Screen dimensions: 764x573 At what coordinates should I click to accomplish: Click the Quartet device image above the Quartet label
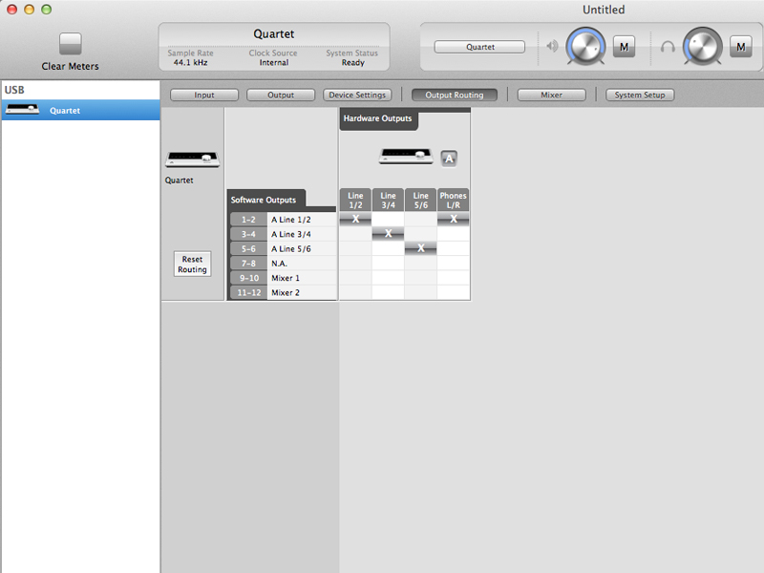click(x=193, y=159)
